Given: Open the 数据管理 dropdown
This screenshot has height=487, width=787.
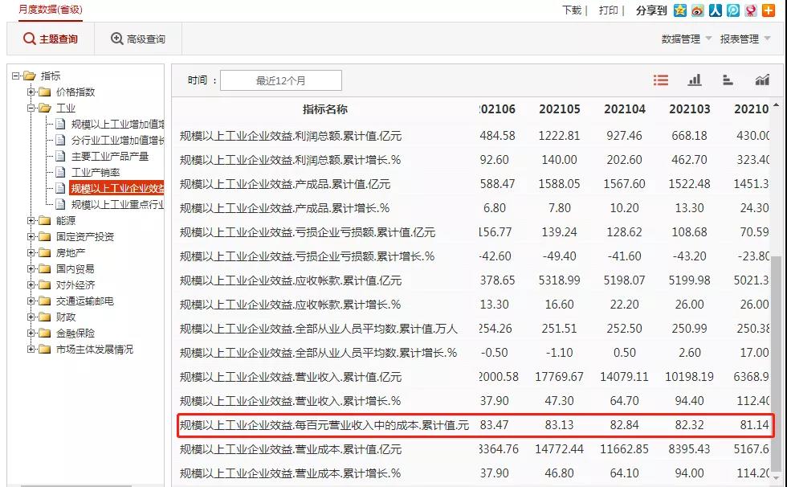Looking at the screenshot, I should point(686,39).
